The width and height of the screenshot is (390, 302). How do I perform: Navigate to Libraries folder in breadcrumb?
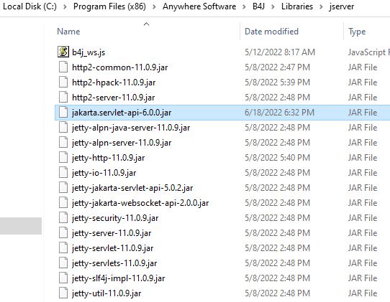pos(297,6)
